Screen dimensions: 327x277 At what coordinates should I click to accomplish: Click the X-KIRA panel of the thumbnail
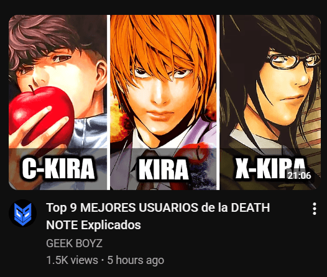point(270,102)
